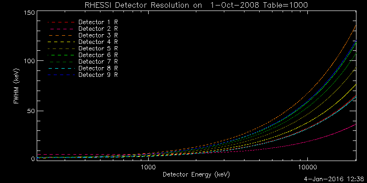Select the Detector 9 R legend label
This screenshot has height=183, width=367.
98,74
